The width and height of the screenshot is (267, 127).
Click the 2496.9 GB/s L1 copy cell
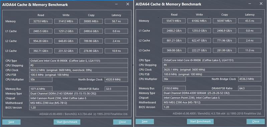point(224,31)
